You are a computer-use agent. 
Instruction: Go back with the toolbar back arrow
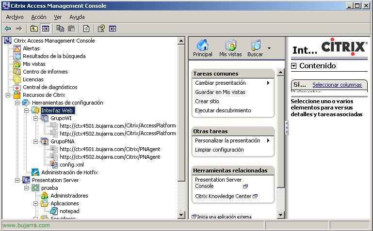[8, 29]
